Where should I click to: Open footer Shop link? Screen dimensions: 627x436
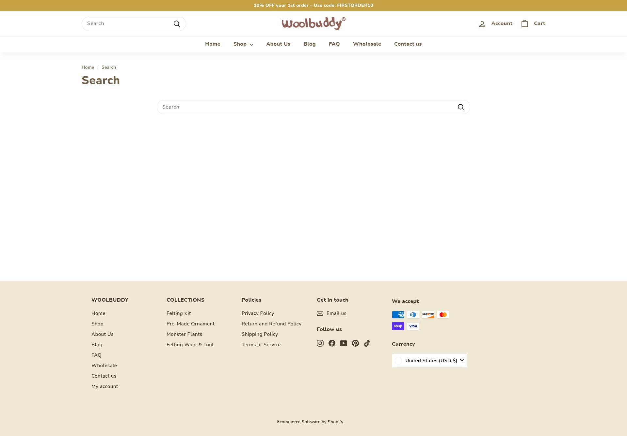coord(97,324)
